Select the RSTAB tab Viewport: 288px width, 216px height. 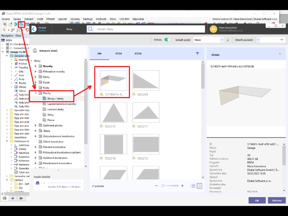(138, 54)
